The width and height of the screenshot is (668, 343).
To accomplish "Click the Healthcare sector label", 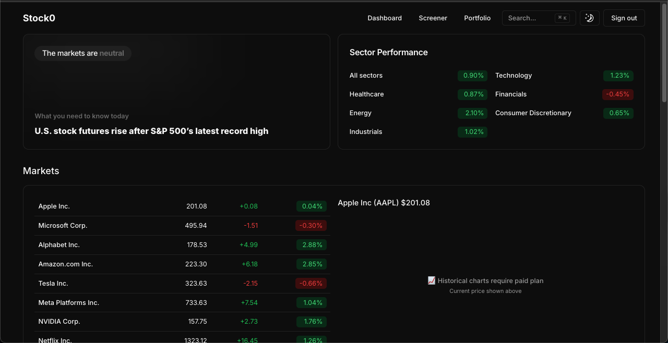I will click(x=366, y=94).
